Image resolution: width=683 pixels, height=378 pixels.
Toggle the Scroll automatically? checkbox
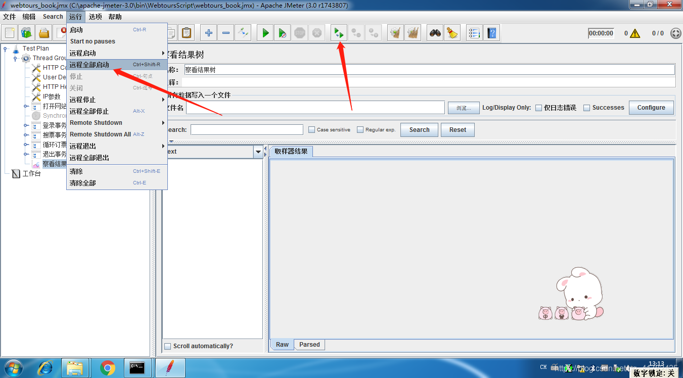(x=168, y=346)
